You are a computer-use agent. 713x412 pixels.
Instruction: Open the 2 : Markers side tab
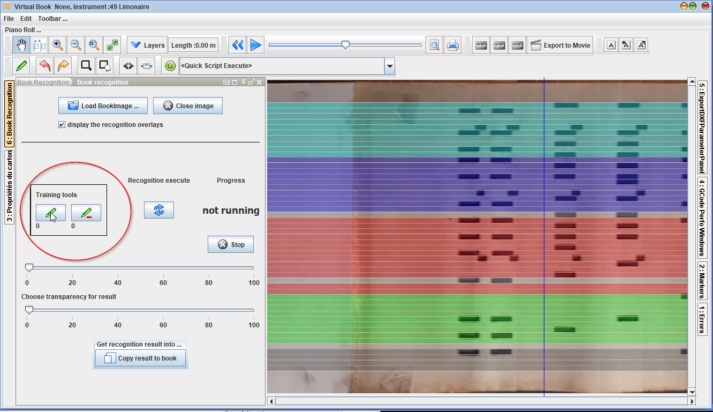(702, 280)
